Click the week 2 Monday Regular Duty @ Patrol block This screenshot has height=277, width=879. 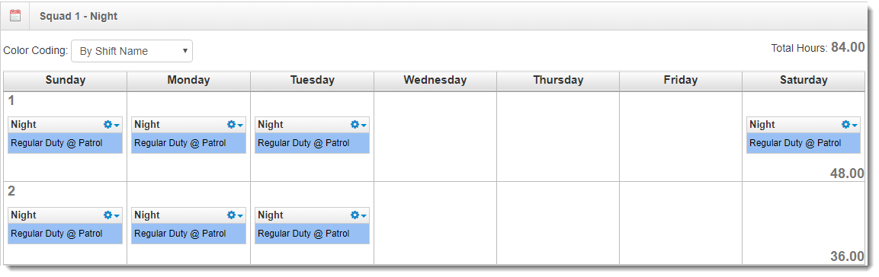point(189,234)
